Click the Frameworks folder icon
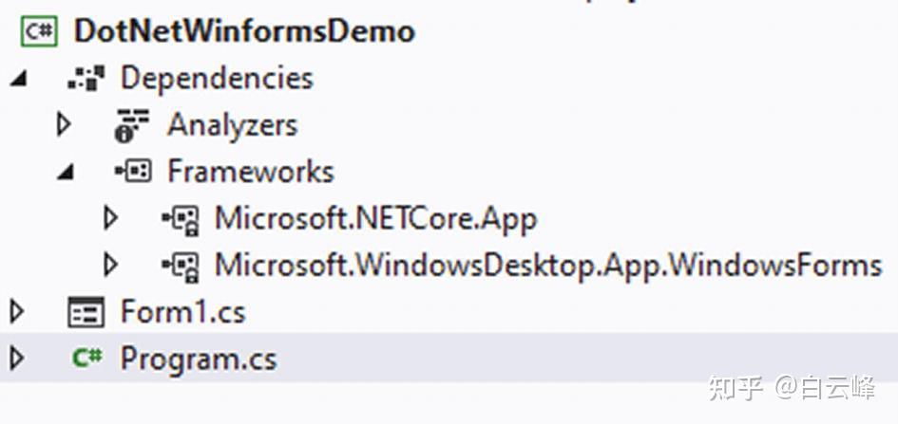Screen dimensions: 898x424 point(132,172)
